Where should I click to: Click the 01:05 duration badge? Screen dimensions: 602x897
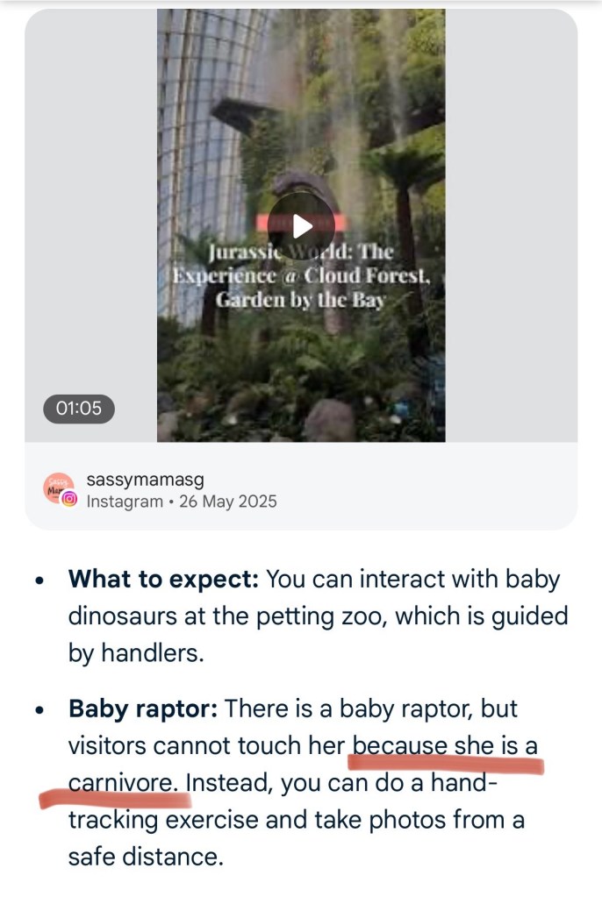[x=79, y=409]
